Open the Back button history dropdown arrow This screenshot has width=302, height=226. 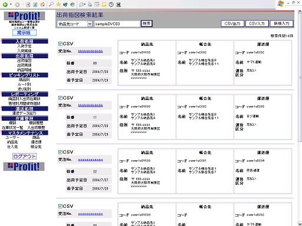tap(11, 5)
